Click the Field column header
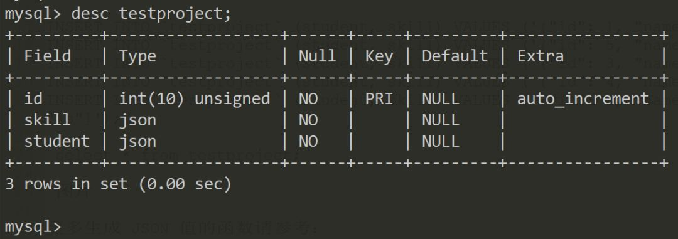The width and height of the screenshot is (678, 239). point(48,56)
